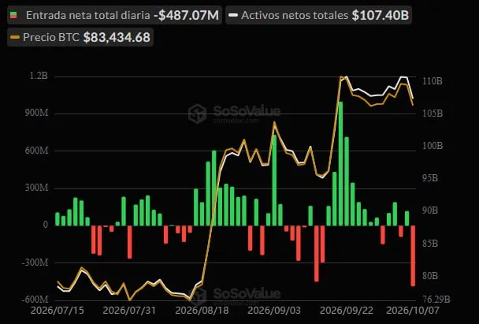
Task: Click the tallest green bar near 1B
Action: pos(340,164)
